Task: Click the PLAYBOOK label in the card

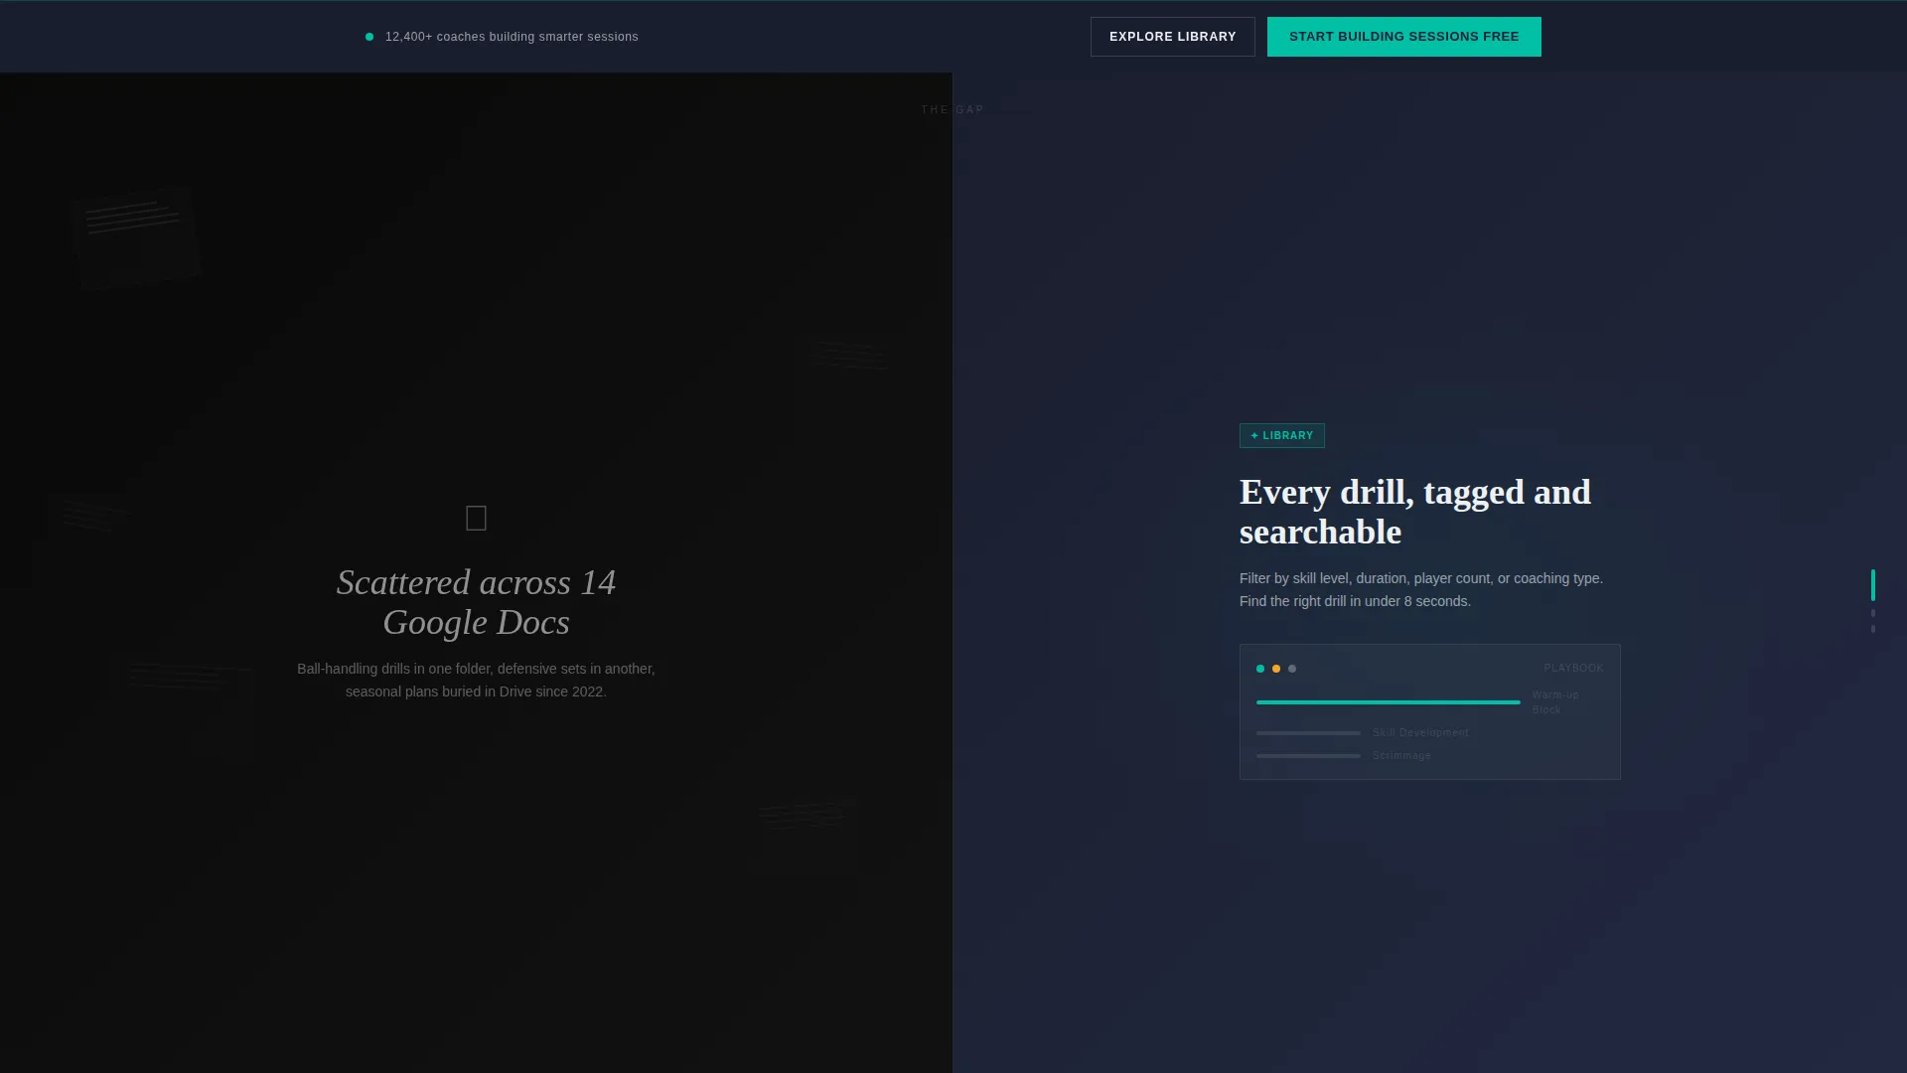Action: pos(1573,669)
